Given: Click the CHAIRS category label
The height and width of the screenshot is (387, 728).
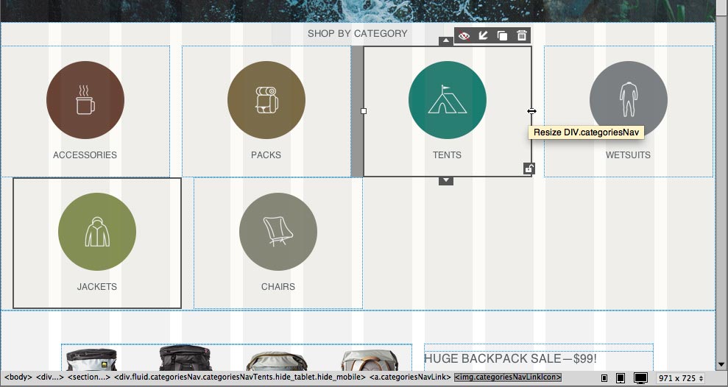Looking at the screenshot, I should point(278,287).
